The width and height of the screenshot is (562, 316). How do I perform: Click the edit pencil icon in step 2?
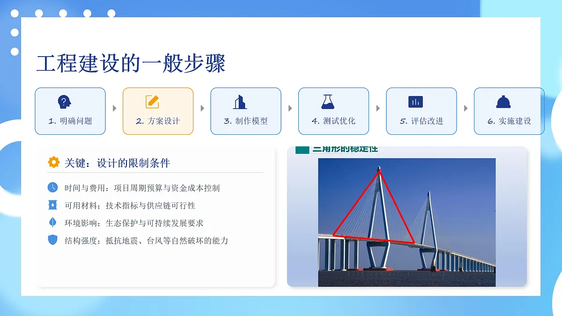(x=152, y=102)
